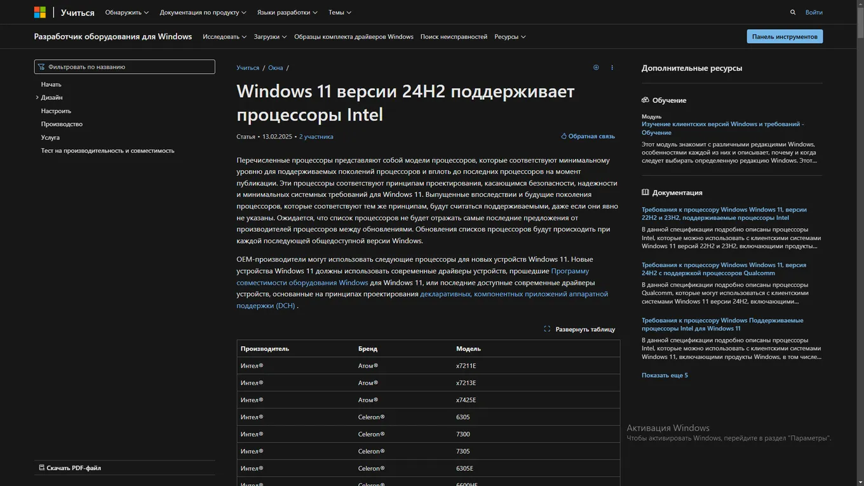Screen dimensions: 864x486
Task: Click the Celeron model 6305E cell
Action: coord(465,469)
